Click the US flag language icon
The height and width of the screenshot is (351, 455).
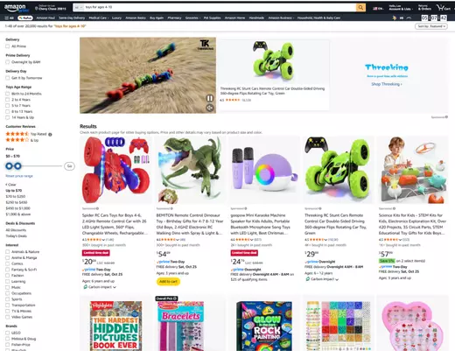[378, 9]
